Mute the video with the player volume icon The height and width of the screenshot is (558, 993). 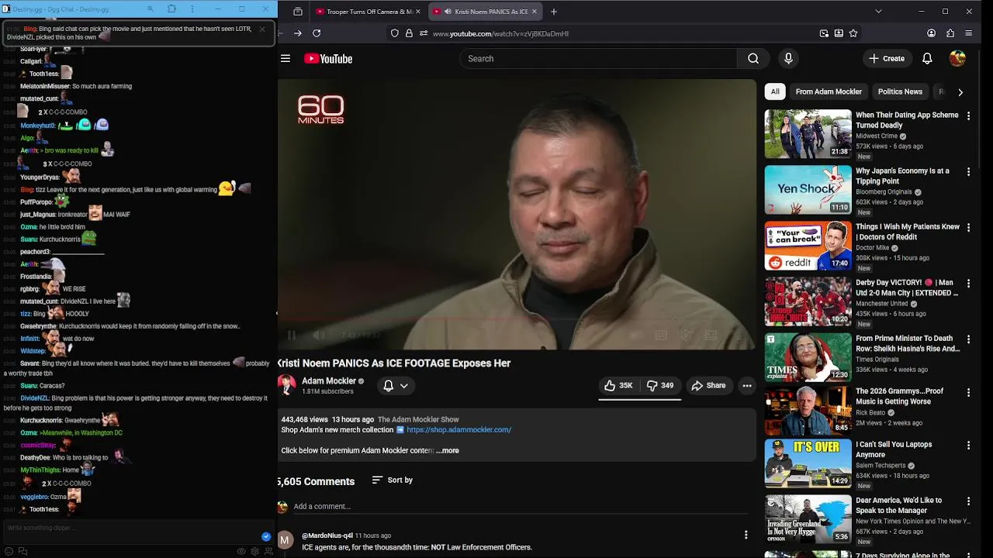pyautogui.click(x=319, y=335)
